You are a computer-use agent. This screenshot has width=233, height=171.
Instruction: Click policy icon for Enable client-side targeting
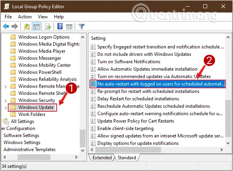click(x=93, y=128)
